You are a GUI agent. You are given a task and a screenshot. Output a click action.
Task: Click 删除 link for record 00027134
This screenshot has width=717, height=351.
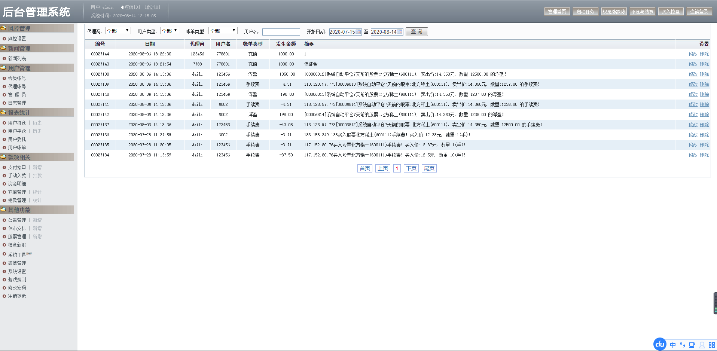[704, 155]
